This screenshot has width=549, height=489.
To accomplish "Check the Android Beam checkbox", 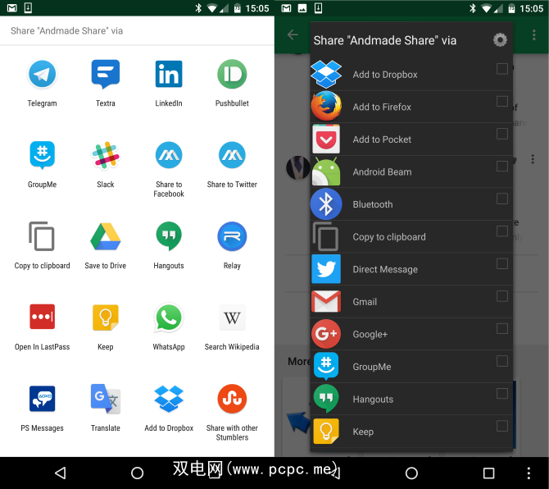I will point(502,167).
